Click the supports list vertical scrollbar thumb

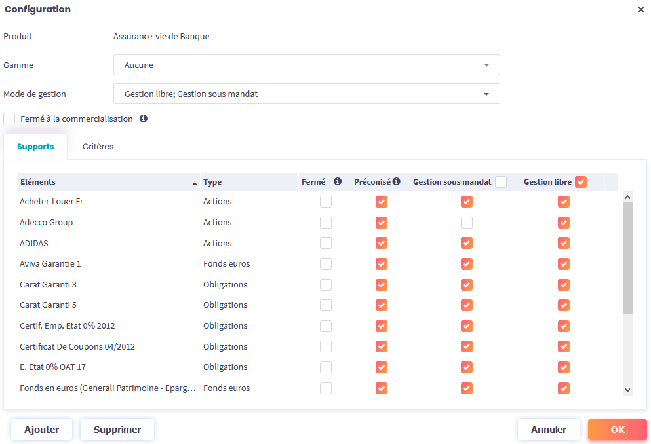pyautogui.click(x=627, y=258)
